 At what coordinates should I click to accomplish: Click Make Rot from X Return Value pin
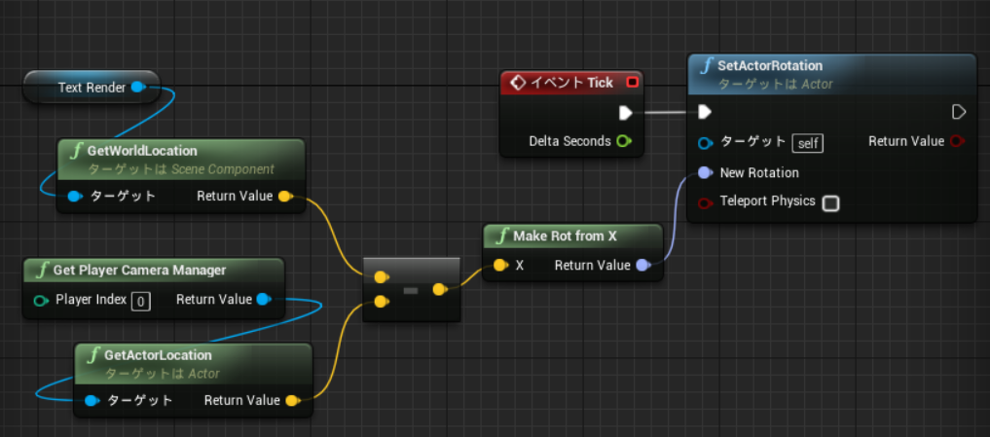tap(642, 266)
